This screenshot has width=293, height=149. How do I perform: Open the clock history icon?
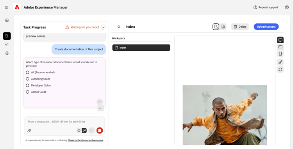point(91,131)
